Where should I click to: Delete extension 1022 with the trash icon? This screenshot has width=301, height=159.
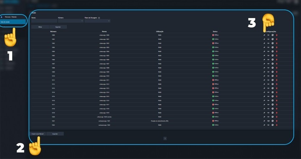pyautogui.click(x=277, y=125)
